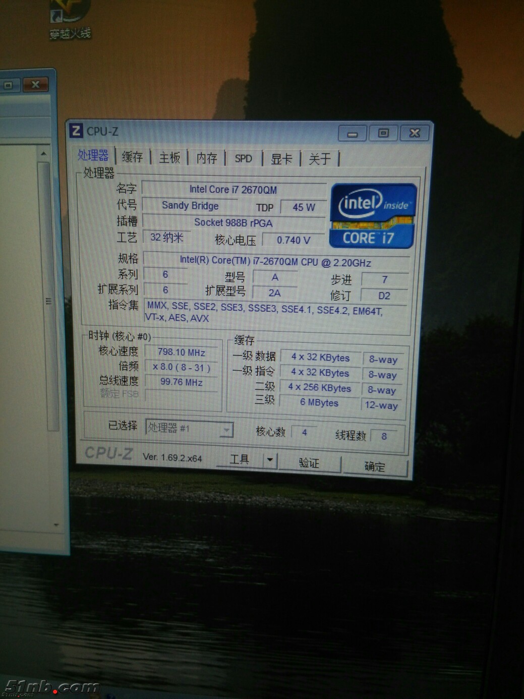Expand the arrow next to 工具
The width and height of the screenshot is (524, 699).
[270, 459]
